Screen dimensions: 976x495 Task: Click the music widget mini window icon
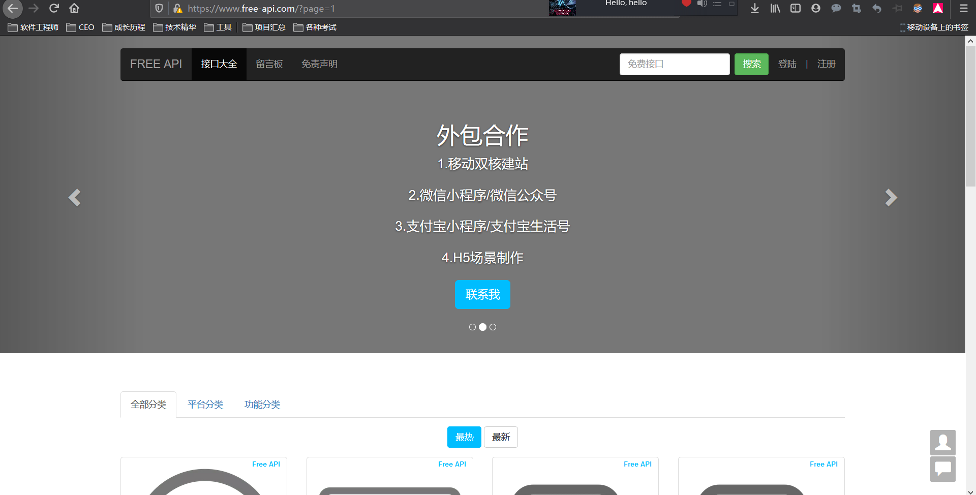[x=731, y=4]
